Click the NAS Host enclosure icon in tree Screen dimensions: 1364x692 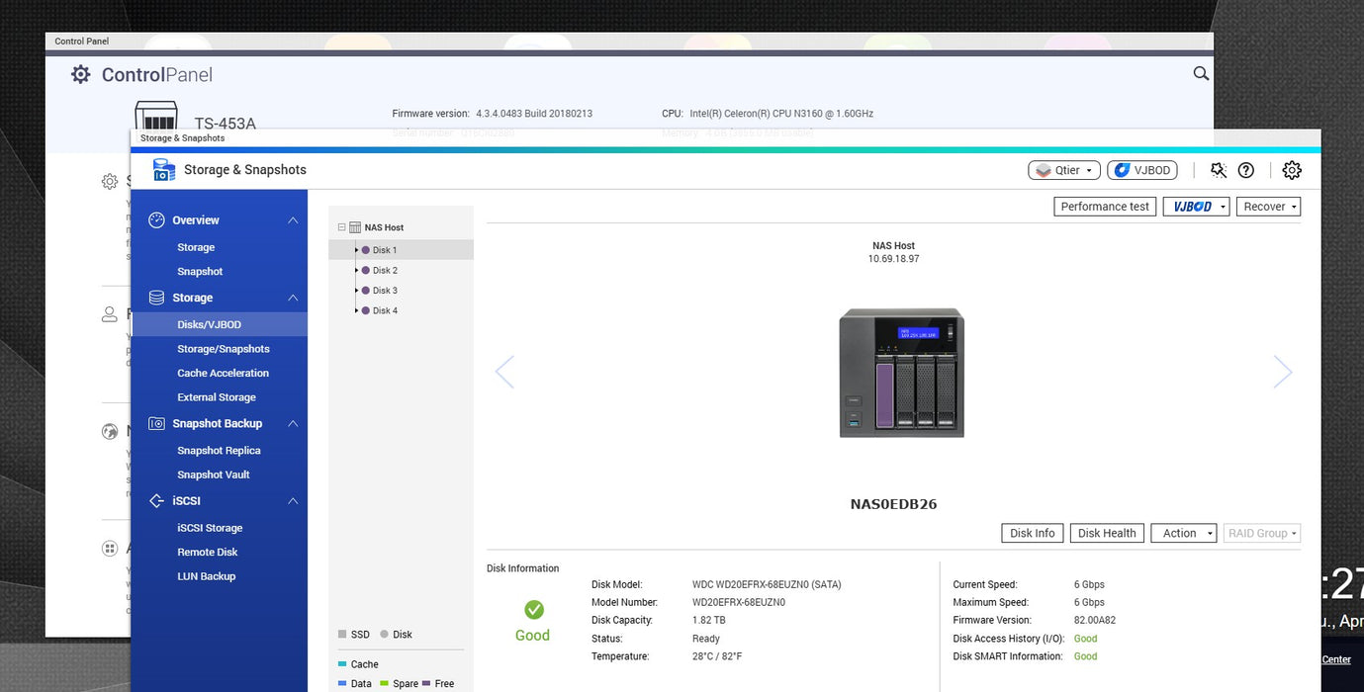(355, 227)
